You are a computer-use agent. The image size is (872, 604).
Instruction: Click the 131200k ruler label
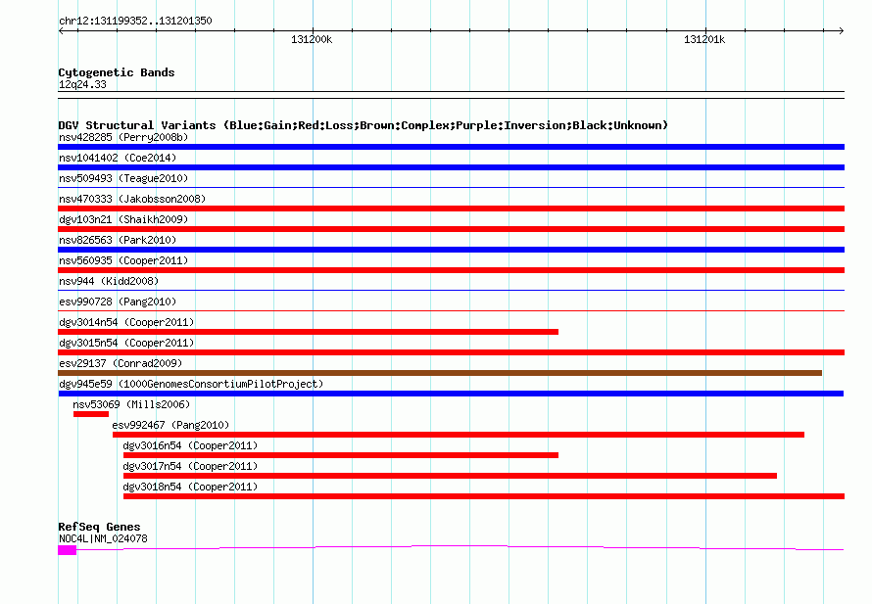(x=312, y=40)
